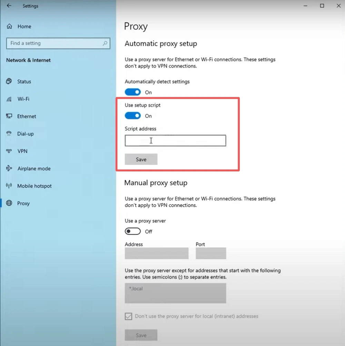Viewport: 345px width, 346px height.
Task: Click the search magnifier icon
Action: [105, 43]
